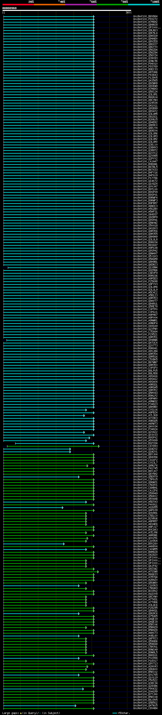The width and height of the screenshot is (162, 715).
Task: Select the UniRef100_P16017 label
Action: click(145, 661)
